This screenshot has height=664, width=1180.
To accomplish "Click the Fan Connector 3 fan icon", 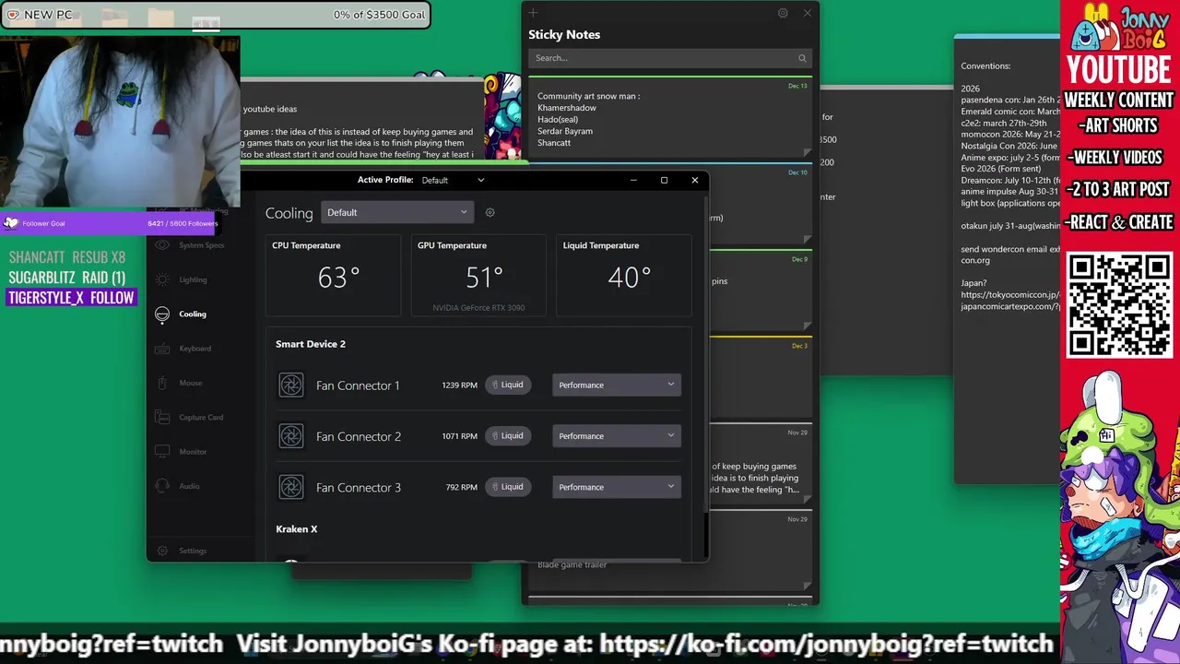I will point(291,487).
